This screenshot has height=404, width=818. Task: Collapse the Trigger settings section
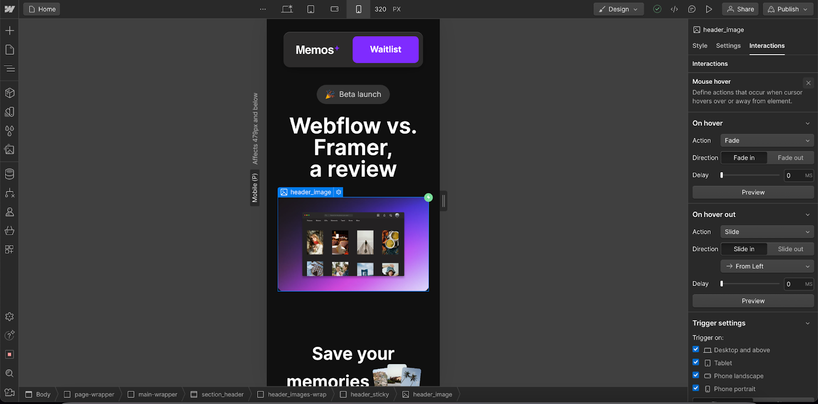pyautogui.click(x=807, y=323)
